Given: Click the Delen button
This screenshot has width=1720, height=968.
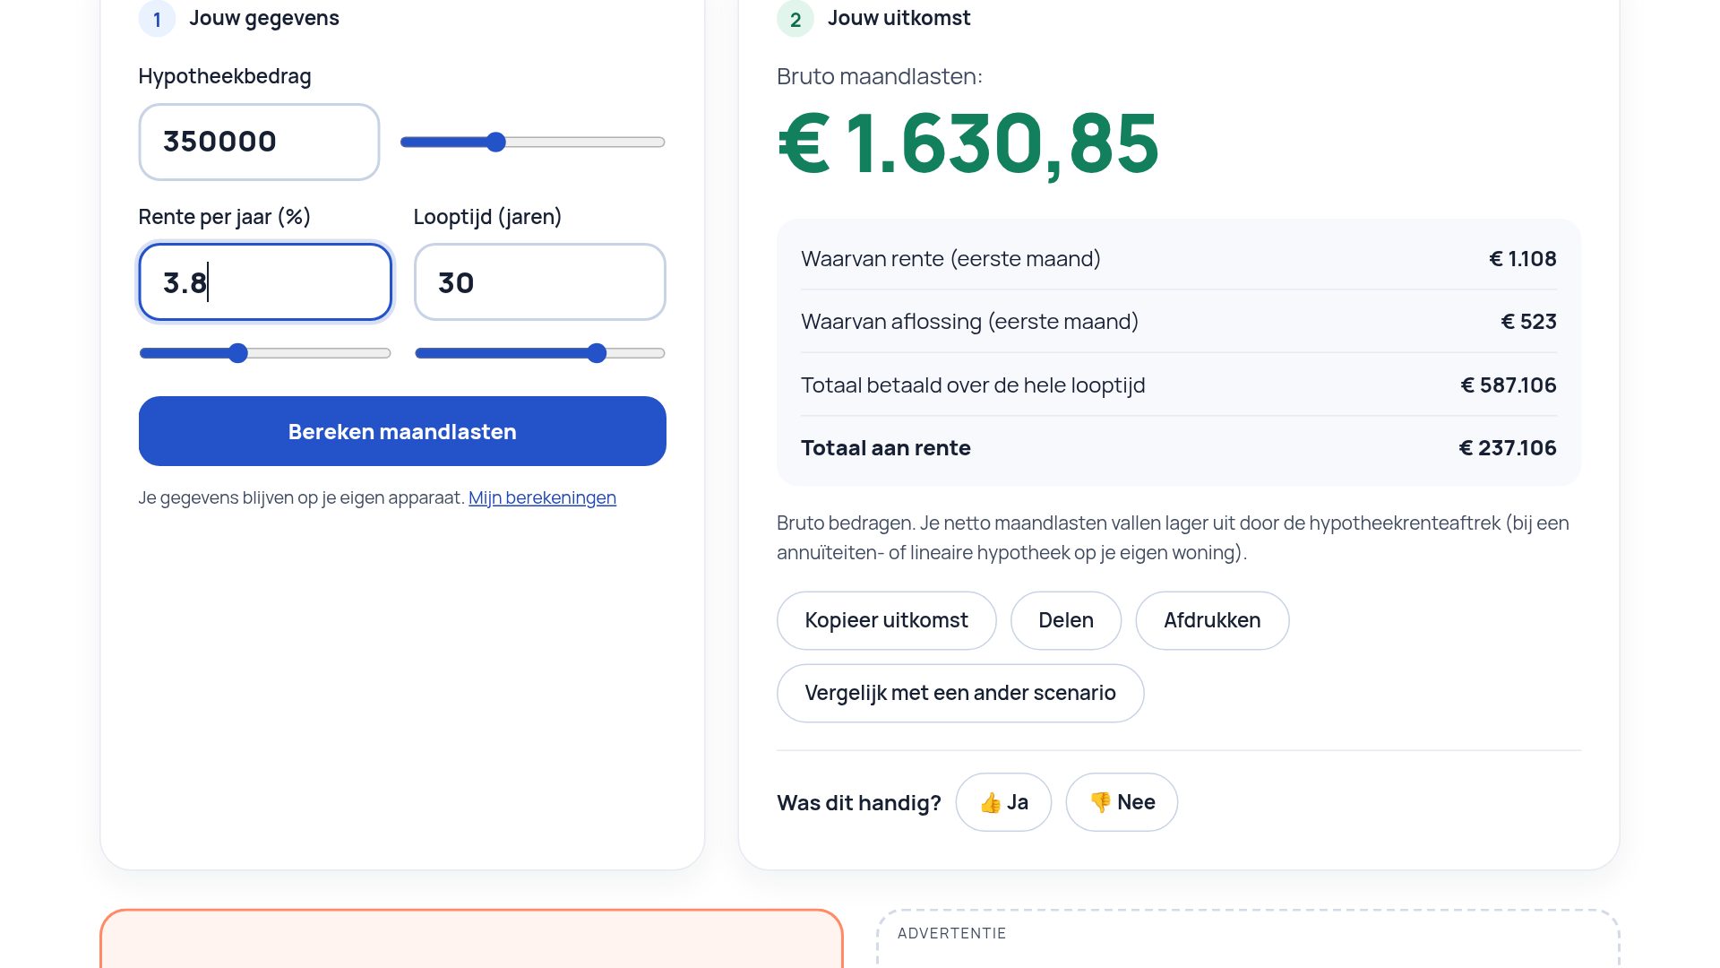Looking at the screenshot, I should (1066, 620).
